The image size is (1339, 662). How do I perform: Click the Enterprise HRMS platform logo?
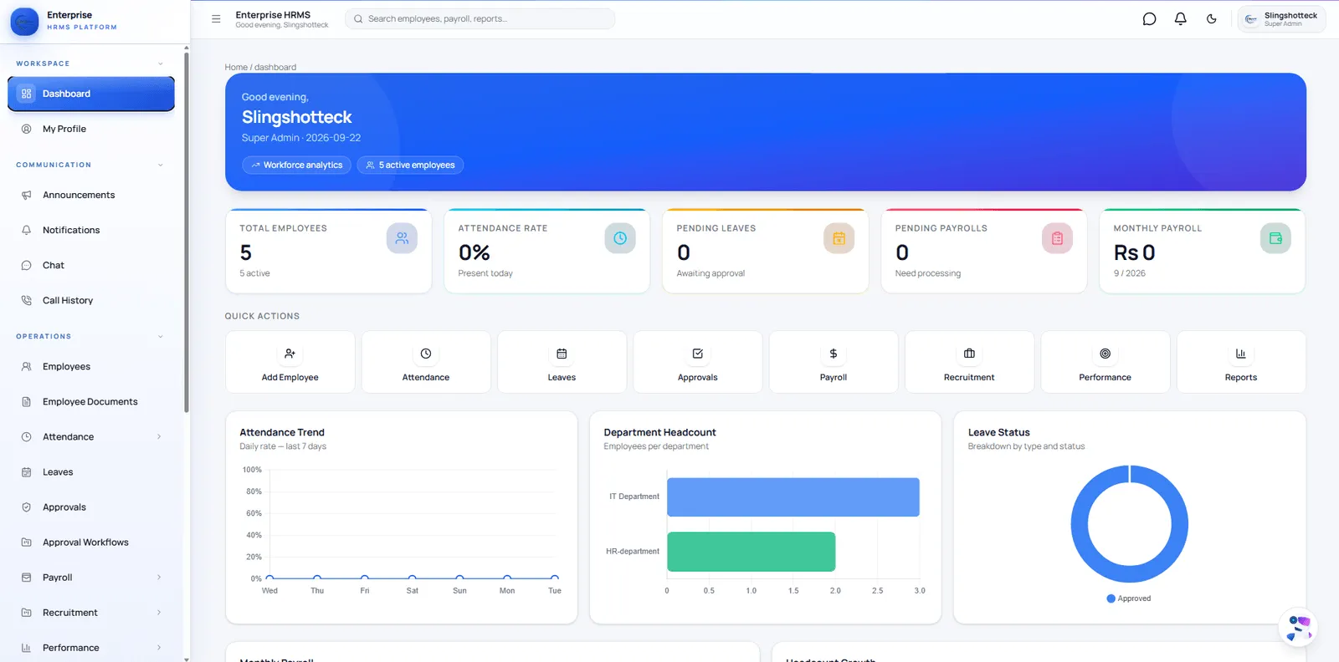pyautogui.click(x=24, y=21)
